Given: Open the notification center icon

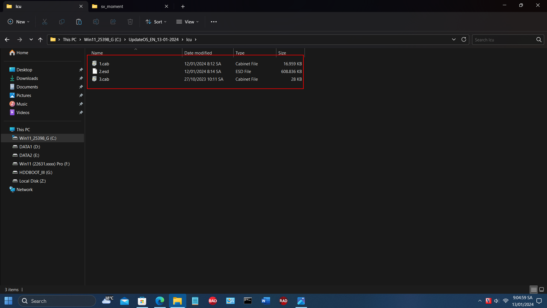Looking at the screenshot, I should point(539,301).
